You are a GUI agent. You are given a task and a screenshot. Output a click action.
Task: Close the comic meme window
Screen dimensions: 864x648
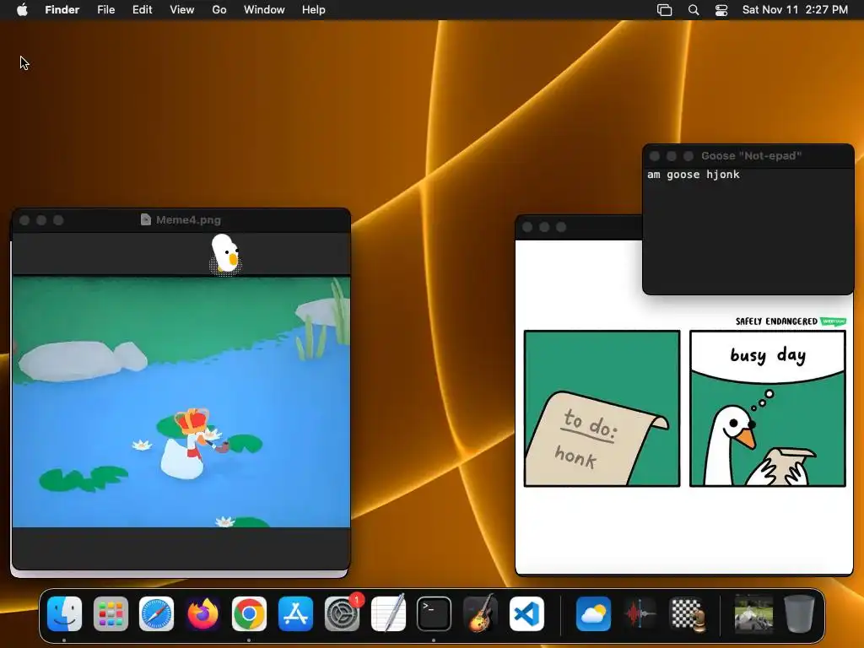click(527, 227)
